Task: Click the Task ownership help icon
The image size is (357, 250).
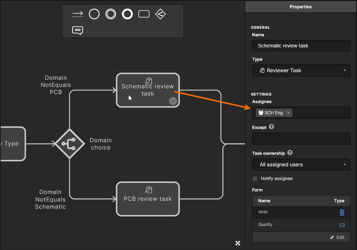Action: click(x=290, y=153)
